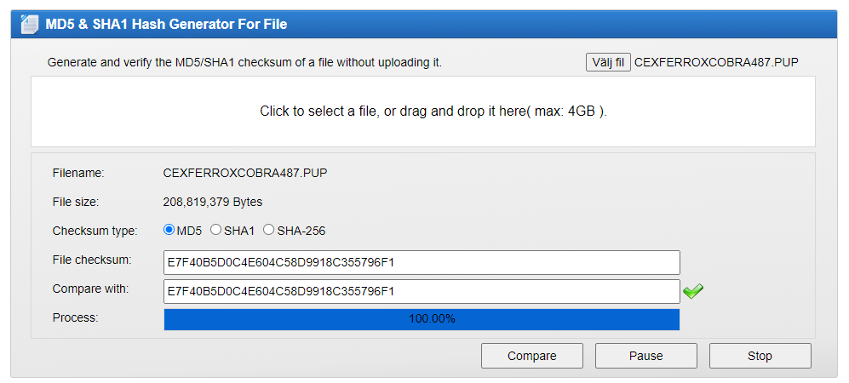
Task: Click the Compare with label
Action: (x=91, y=289)
